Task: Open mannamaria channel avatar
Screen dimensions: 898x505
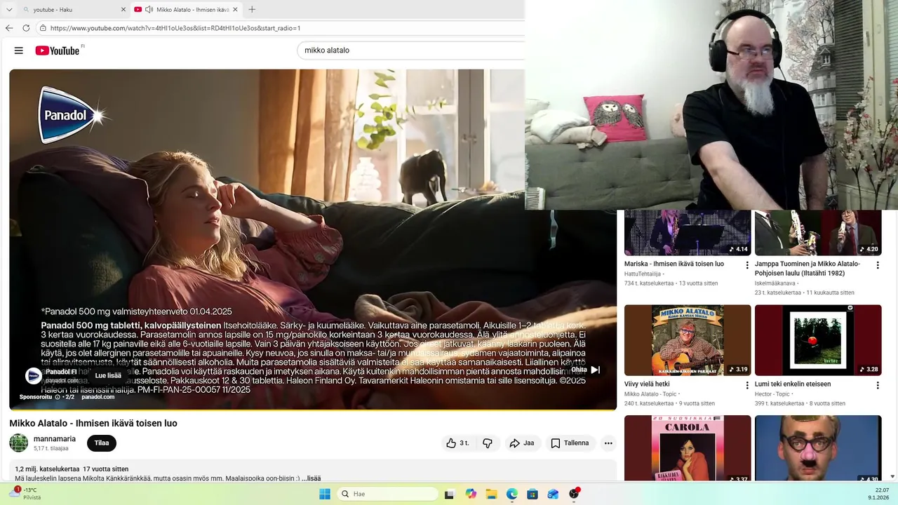Action: click(x=19, y=443)
